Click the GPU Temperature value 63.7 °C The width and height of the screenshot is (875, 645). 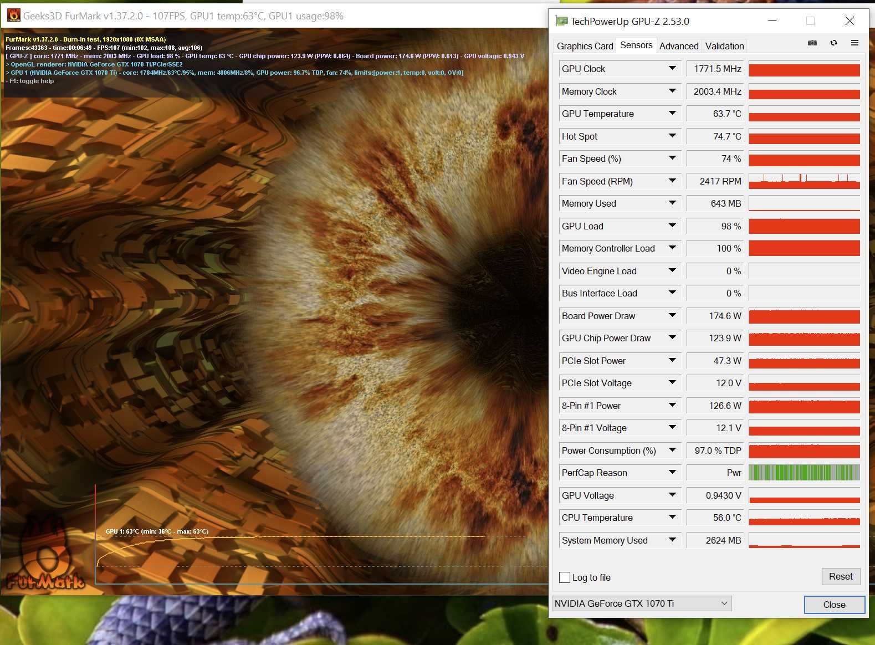(715, 114)
